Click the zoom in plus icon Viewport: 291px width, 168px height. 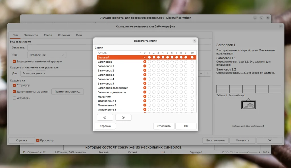coord(259,152)
